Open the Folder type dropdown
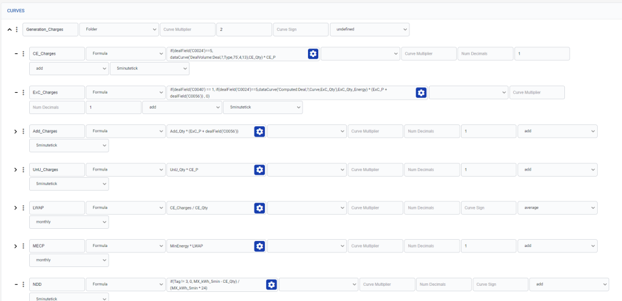Screen dimensions: 622x301 [119, 30]
